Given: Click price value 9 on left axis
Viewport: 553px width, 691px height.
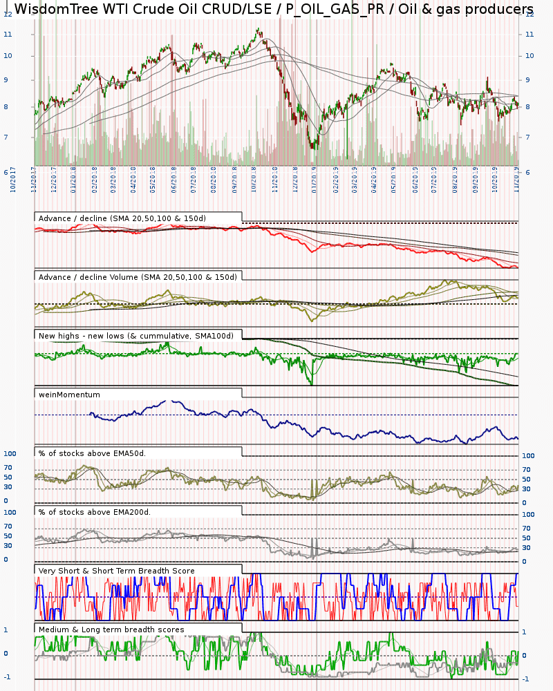Looking at the screenshot, I should (6, 80).
